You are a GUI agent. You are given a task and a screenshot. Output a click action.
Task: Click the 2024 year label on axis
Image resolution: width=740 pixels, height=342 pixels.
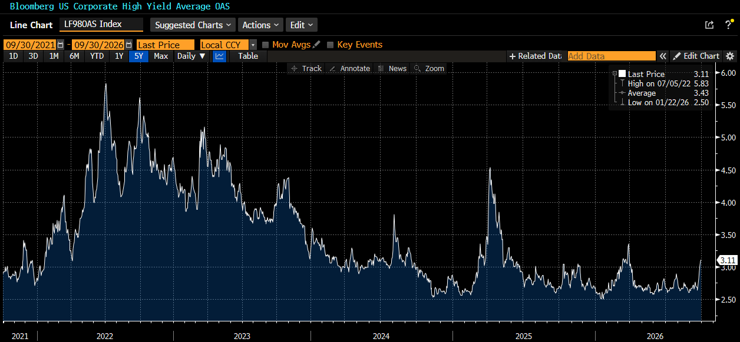pos(381,336)
